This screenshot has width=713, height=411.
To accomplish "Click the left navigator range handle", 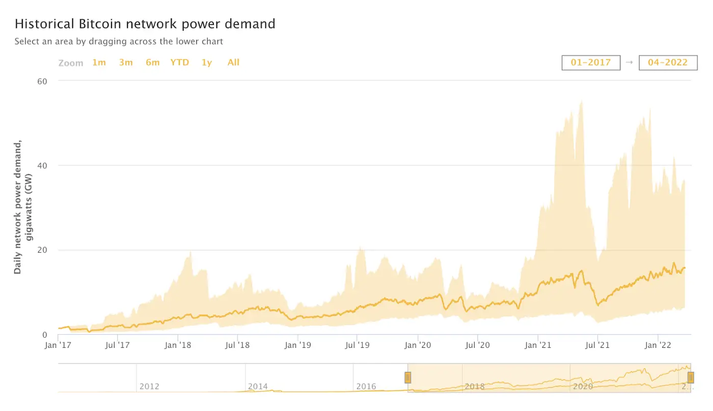I will point(408,377).
